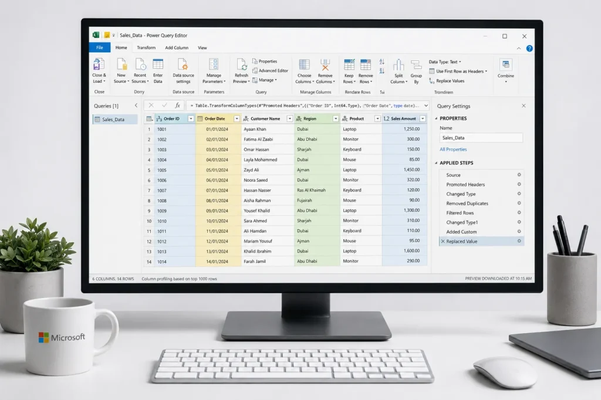The image size is (601, 400).
Task: Click Refresh Preview icon
Action: 241,65
